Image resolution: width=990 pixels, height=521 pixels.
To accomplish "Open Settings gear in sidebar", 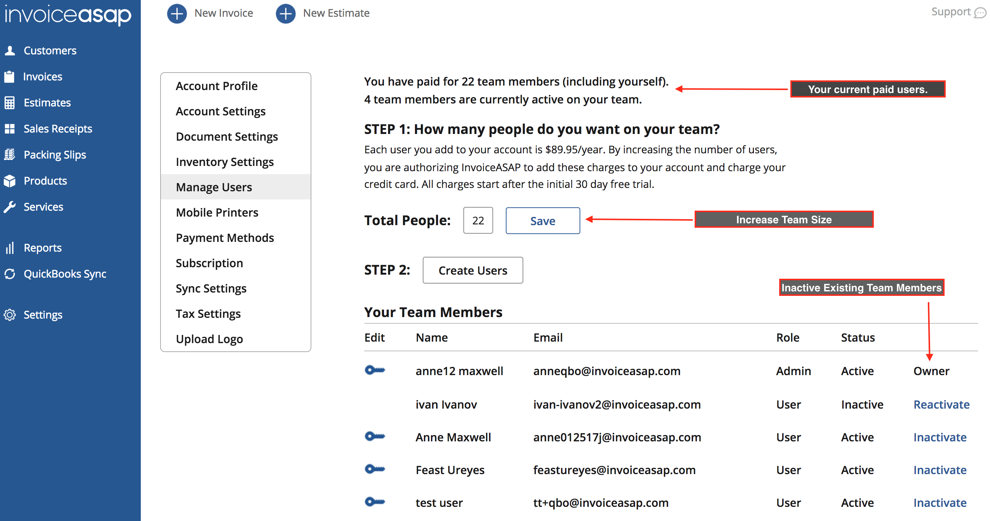I will tap(10, 315).
